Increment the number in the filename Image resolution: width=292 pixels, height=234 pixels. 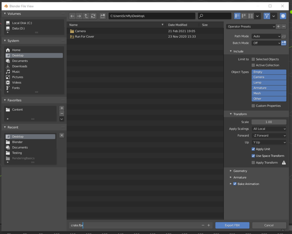(x=209, y=225)
